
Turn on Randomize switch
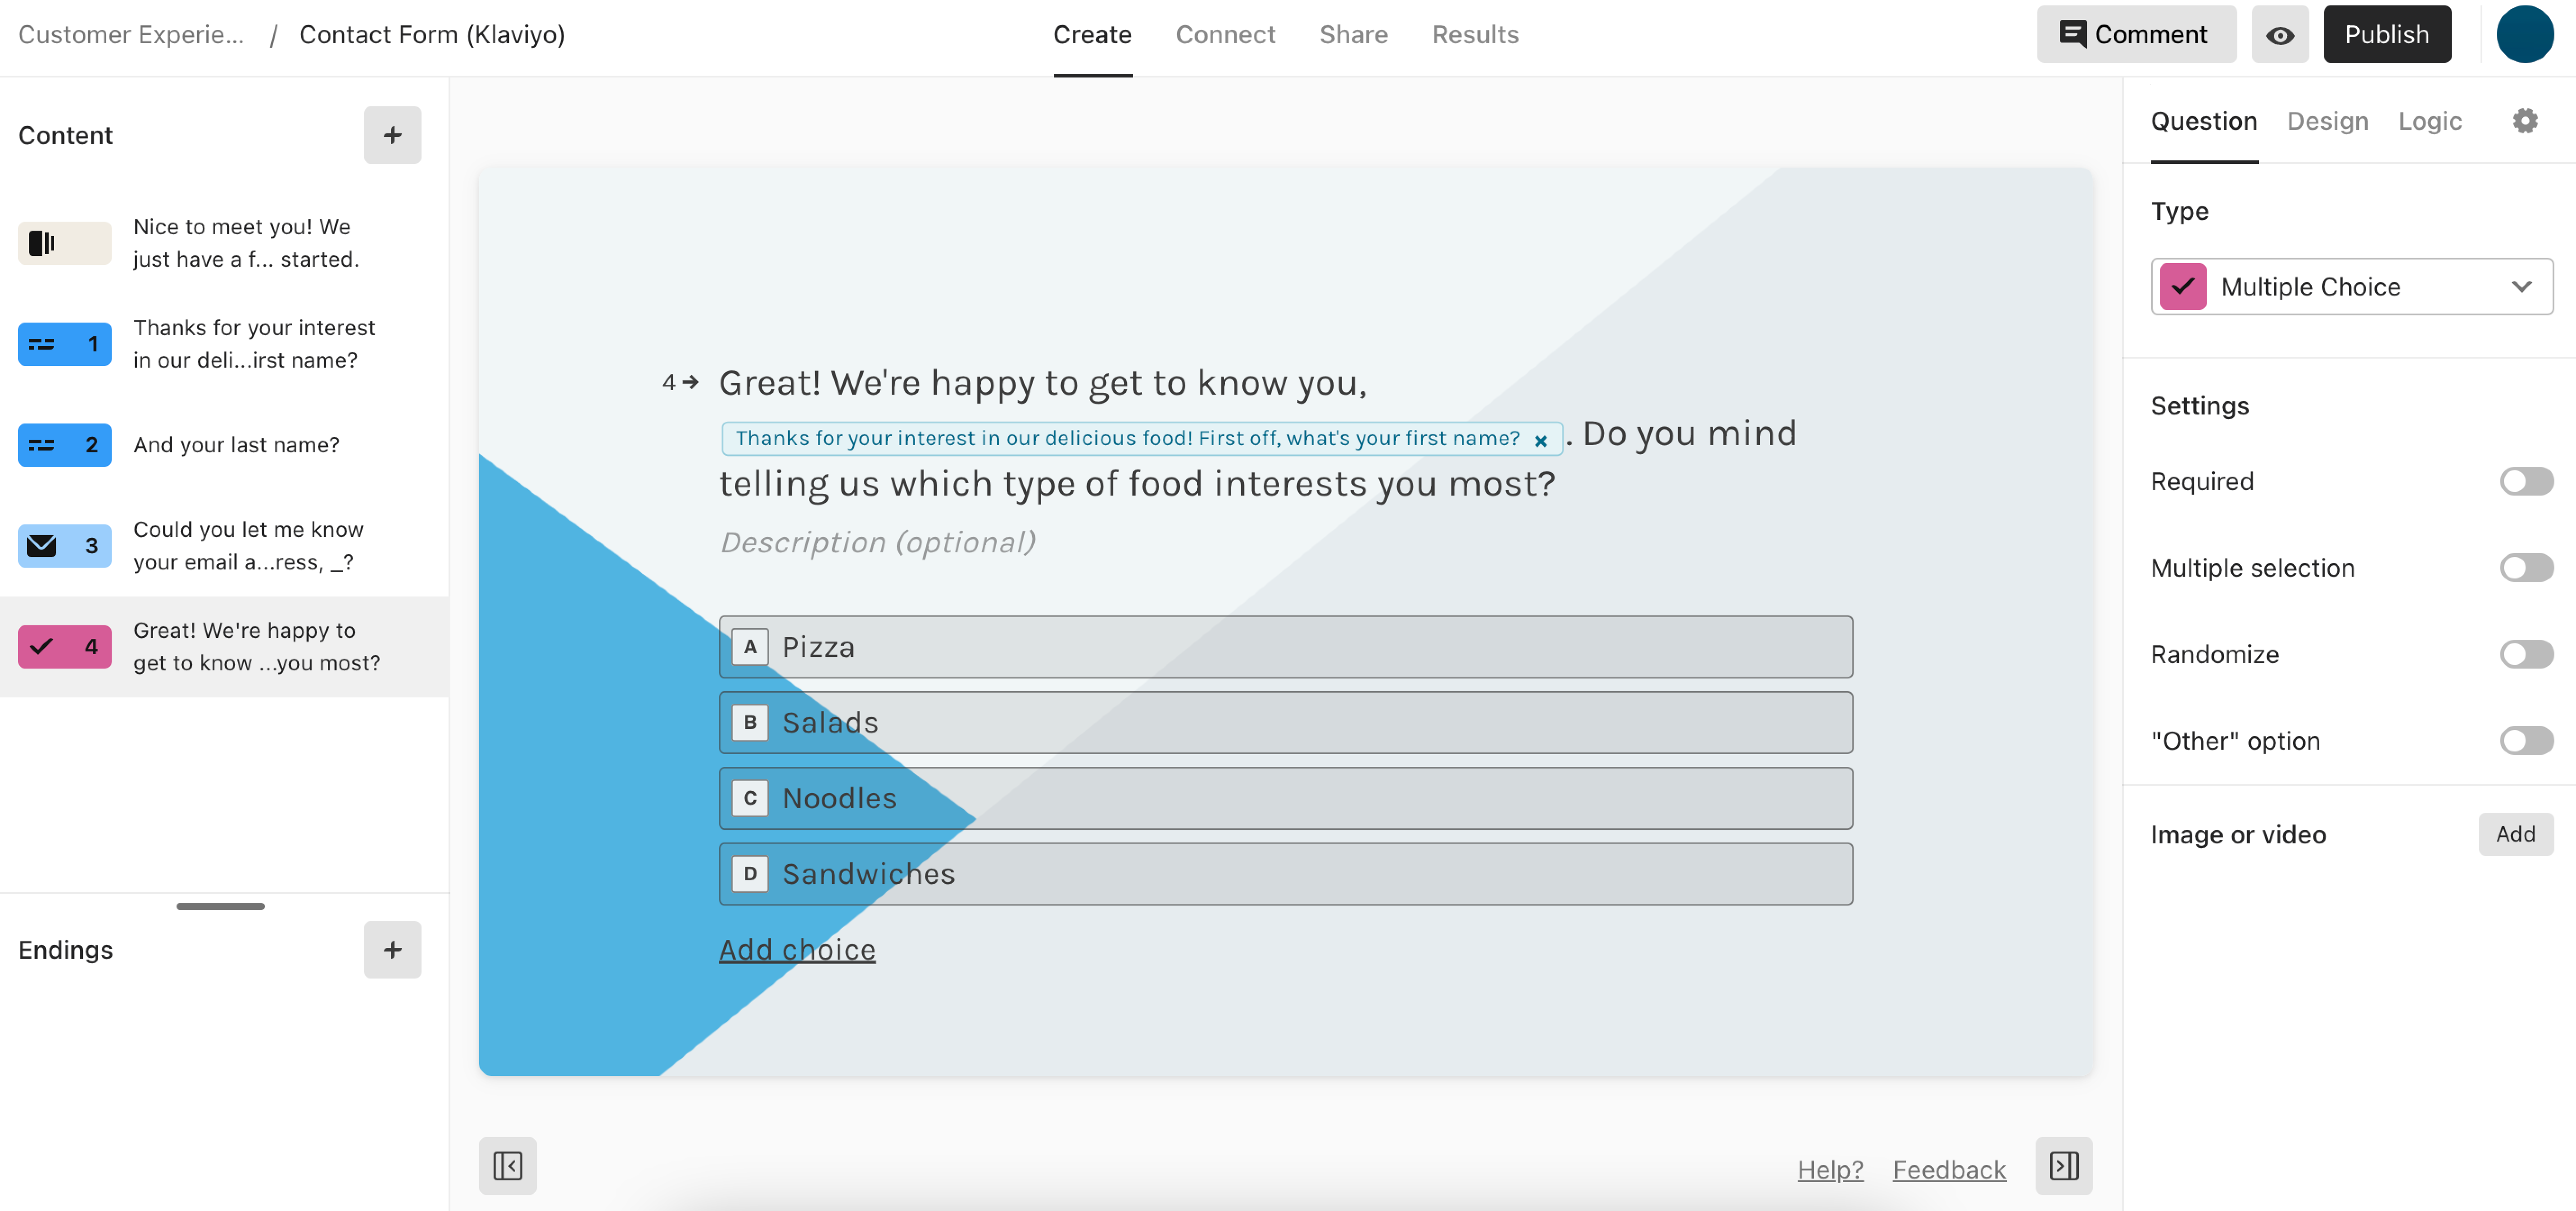[2526, 654]
